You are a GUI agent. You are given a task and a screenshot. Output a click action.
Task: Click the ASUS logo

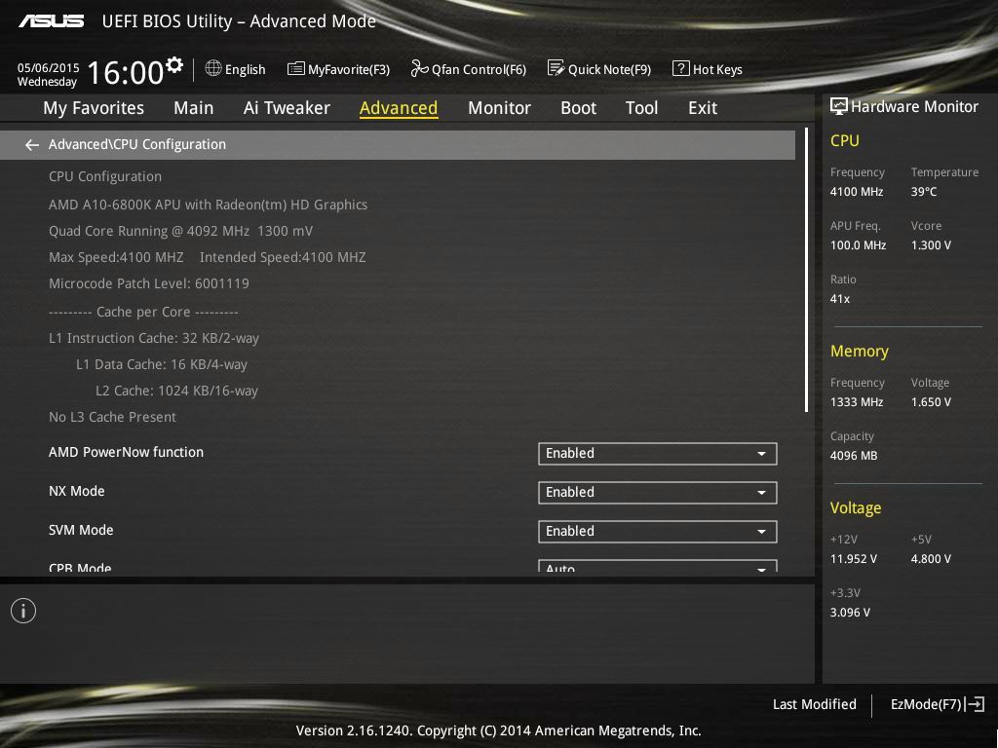tap(51, 21)
